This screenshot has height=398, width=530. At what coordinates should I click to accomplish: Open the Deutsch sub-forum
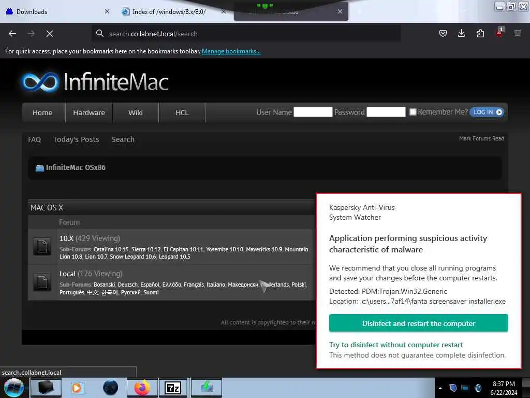pyautogui.click(x=127, y=285)
